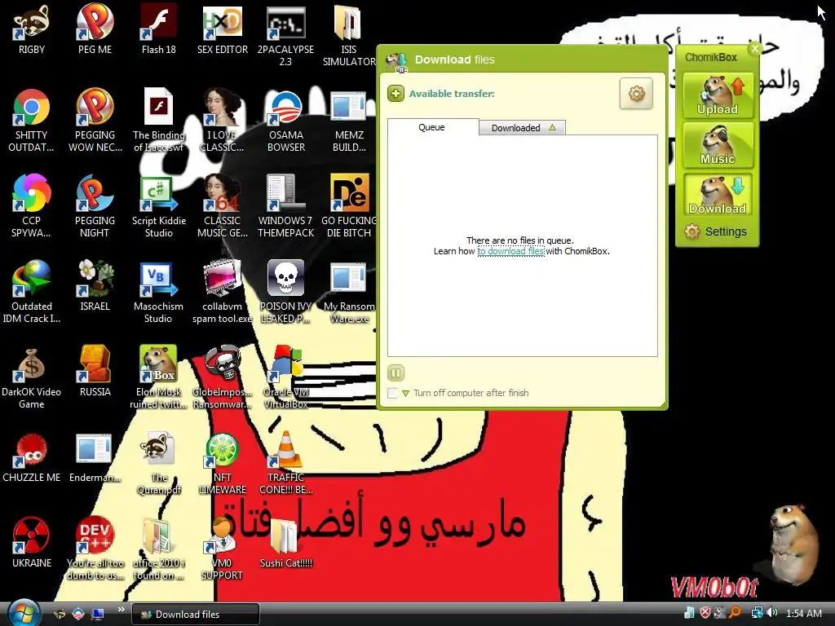
Task: Select the Flash 18 desktop shortcut
Action: tap(159, 30)
